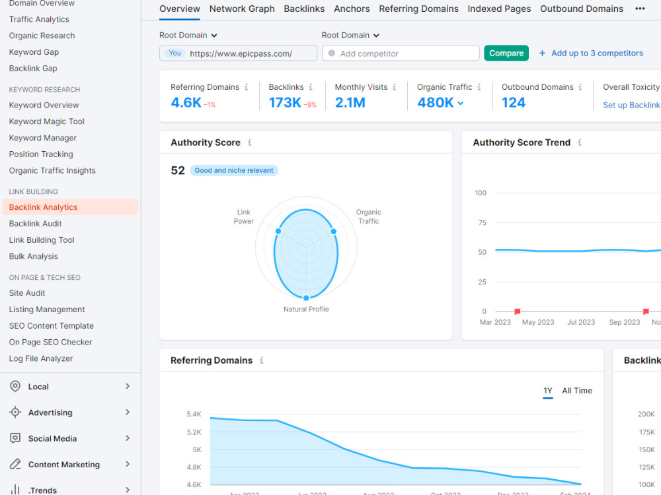The image size is (661, 495).
Task: Select All Time range on Referring Domains chart
Action: tap(577, 391)
